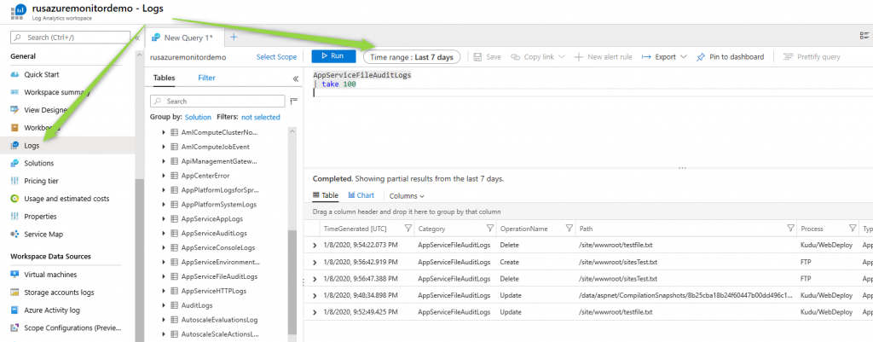The image size is (873, 342).
Task: Select the AppServiceConsoleLogs table
Action: [x=217, y=248]
